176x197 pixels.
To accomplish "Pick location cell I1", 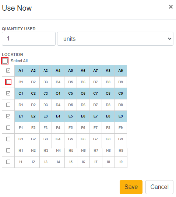I will click(x=21, y=162).
